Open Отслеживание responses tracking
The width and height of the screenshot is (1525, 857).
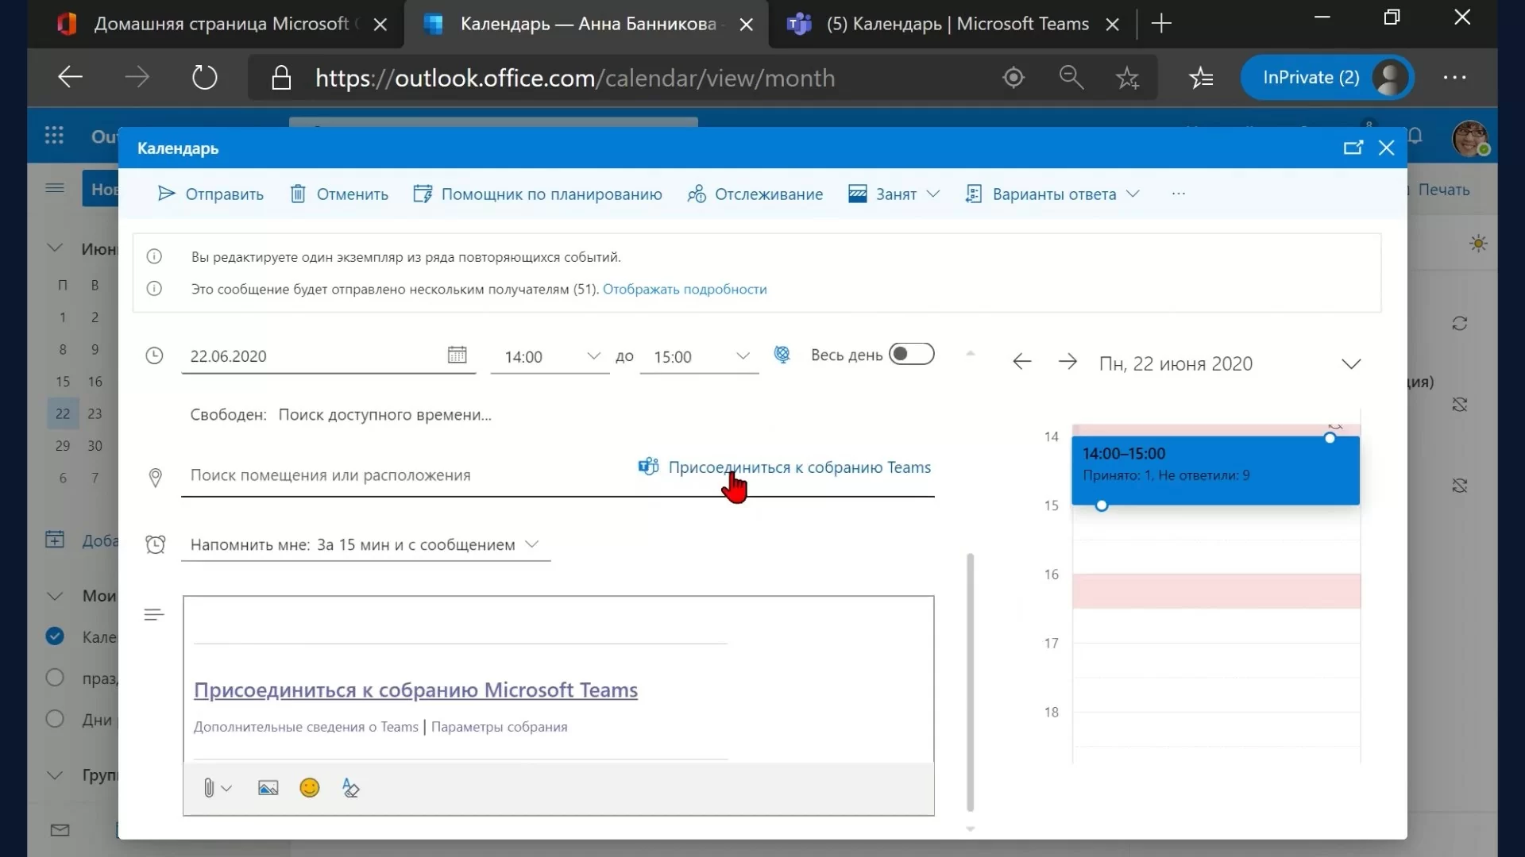pyautogui.click(x=755, y=194)
